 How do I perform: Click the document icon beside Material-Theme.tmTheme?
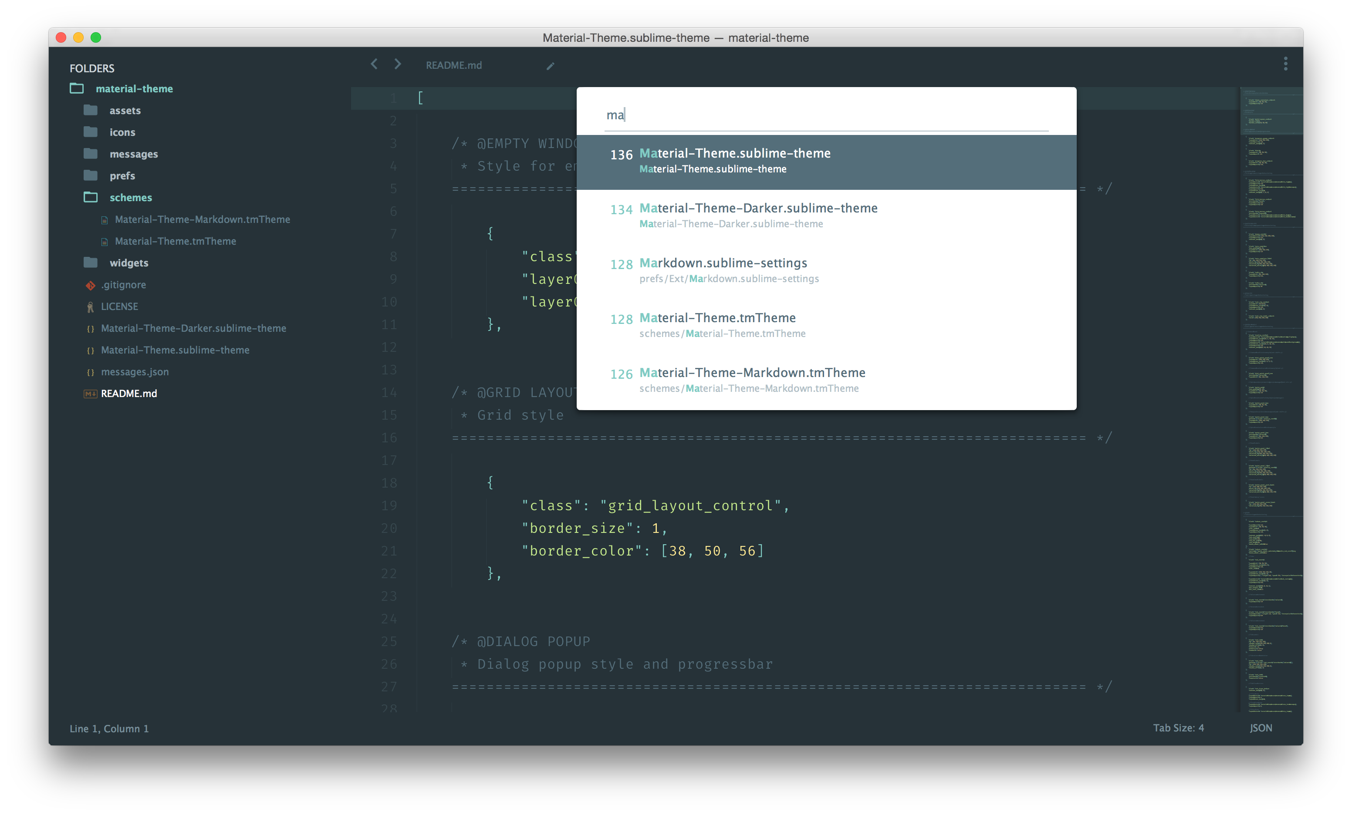(104, 241)
